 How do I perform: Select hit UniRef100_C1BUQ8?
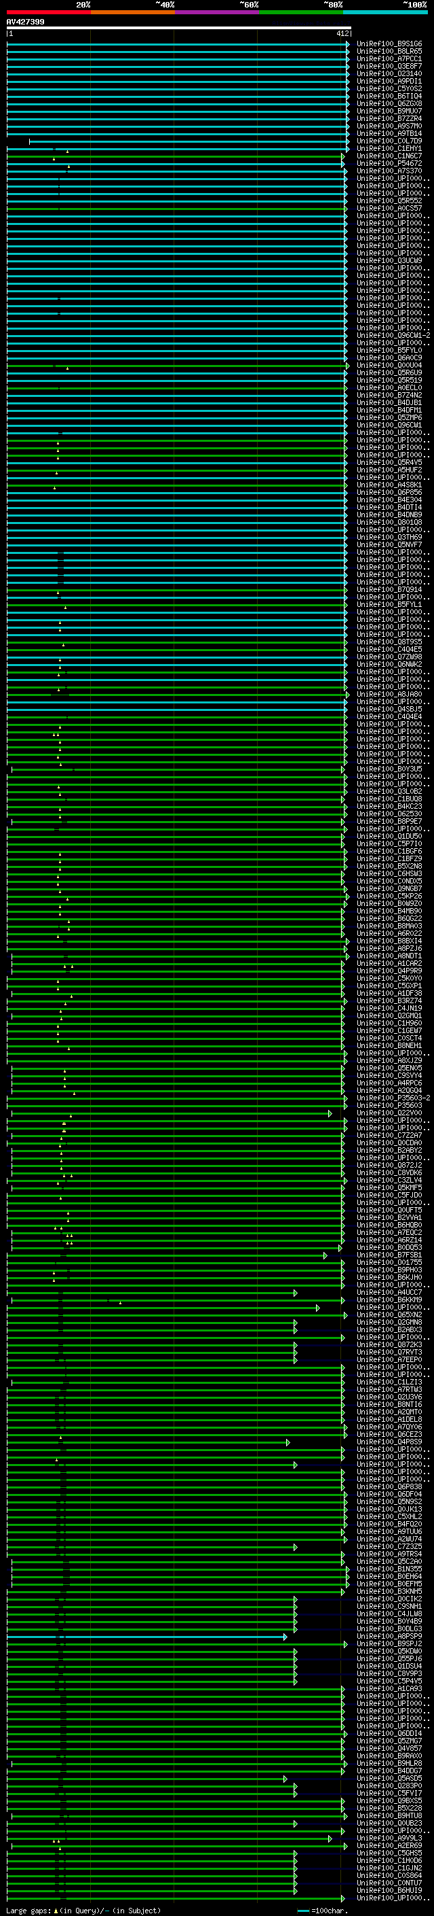389,799
